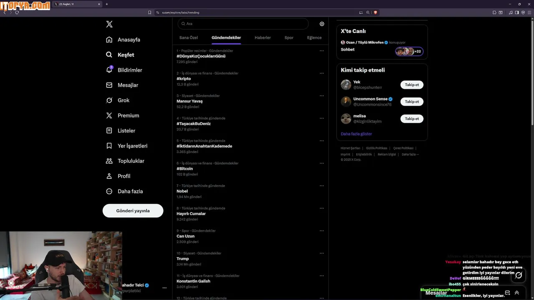Open melisa profile avatar
Screen dimensions: 534x300
point(346,119)
